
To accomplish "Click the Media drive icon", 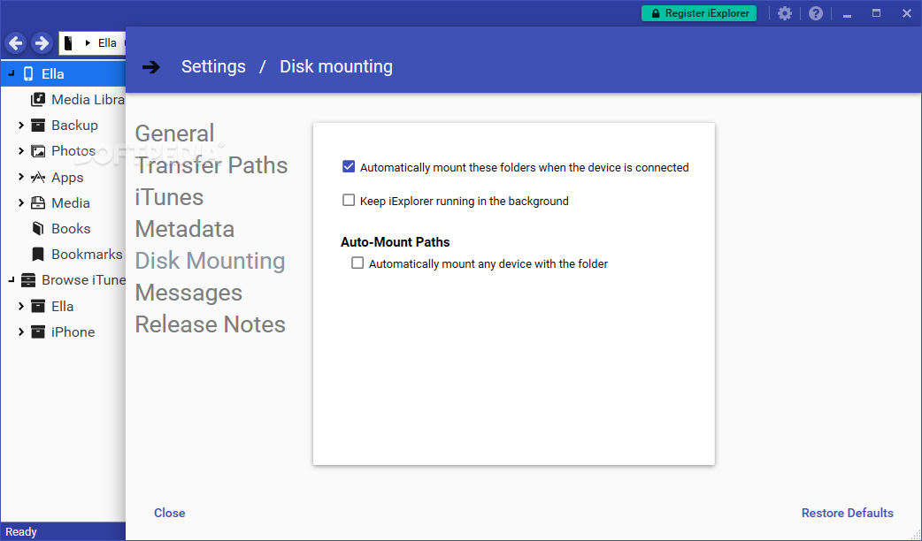I will [38, 202].
